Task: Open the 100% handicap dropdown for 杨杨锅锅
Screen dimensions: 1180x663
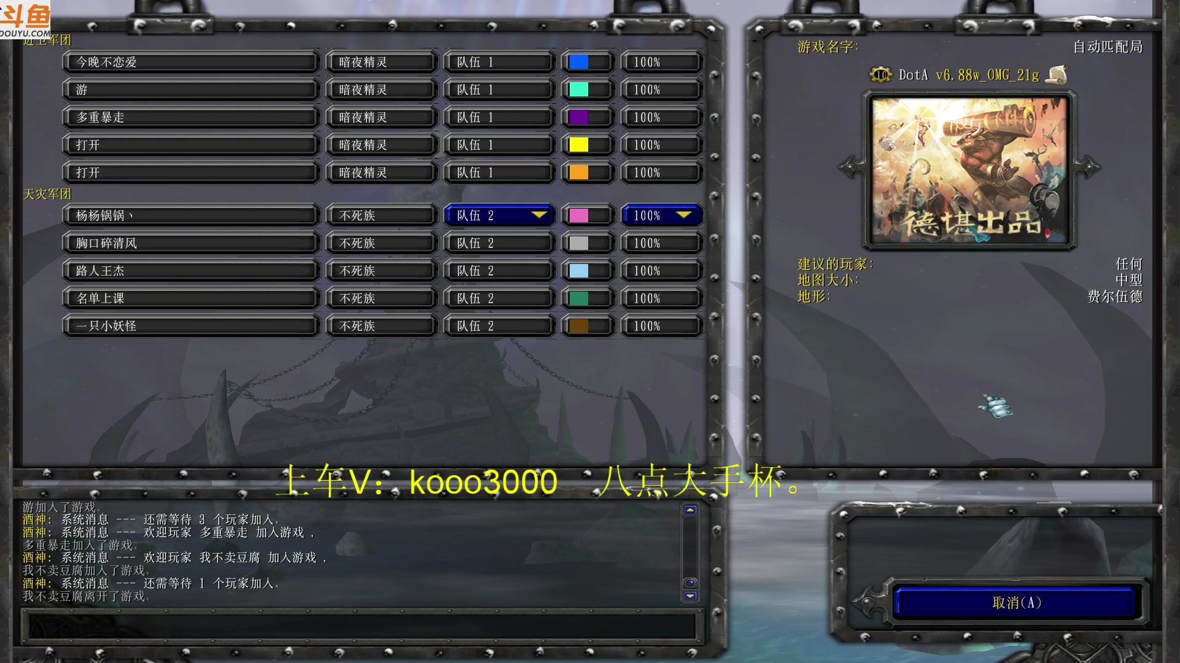Action: (x=661, y=215)
